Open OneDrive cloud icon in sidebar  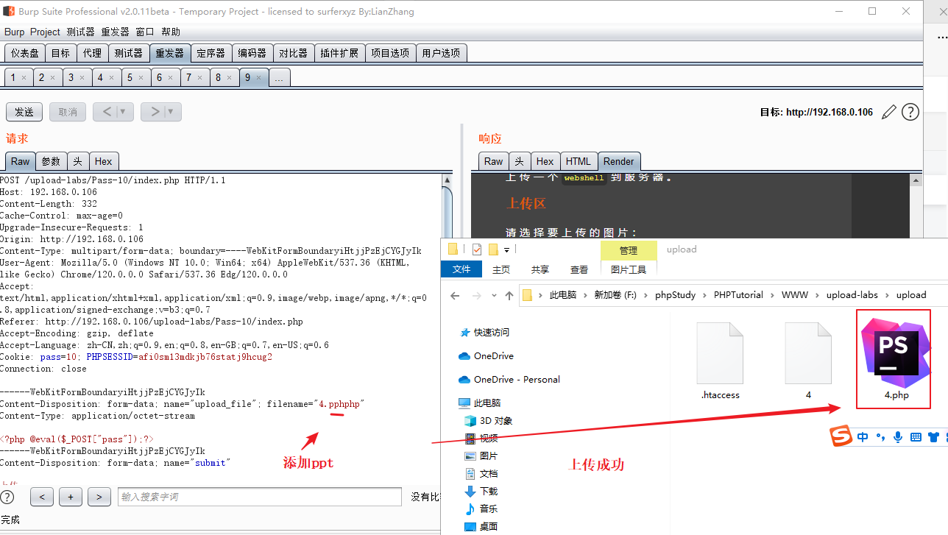[x=464, y=356]
